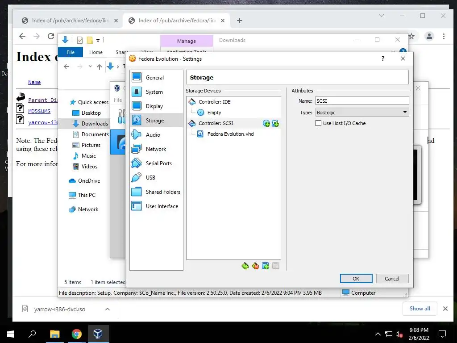Open Shared Folders settings category
Screen dimensions: 457x343
pos(156,192)
